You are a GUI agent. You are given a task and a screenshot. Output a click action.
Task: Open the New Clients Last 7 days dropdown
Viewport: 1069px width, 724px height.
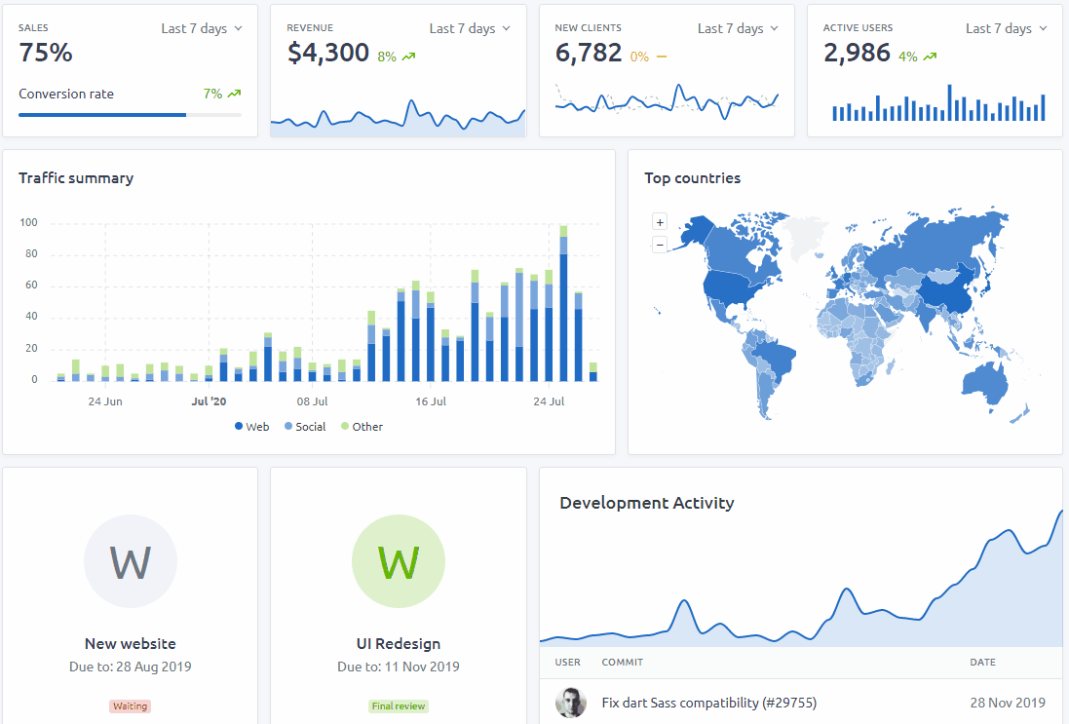click(x=738, y=28)
